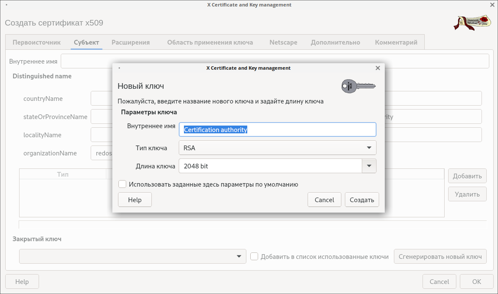The width and height of the screenshot is (498, 294).
Task: Select the Область применения ключа tab
Action: click(210, 42)
